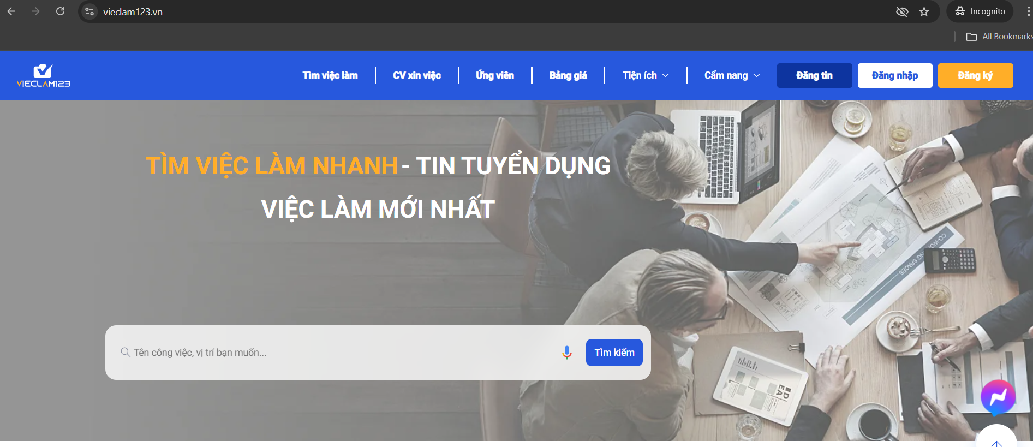Open Tìm việc làm menu item

(x=330, y=75)
